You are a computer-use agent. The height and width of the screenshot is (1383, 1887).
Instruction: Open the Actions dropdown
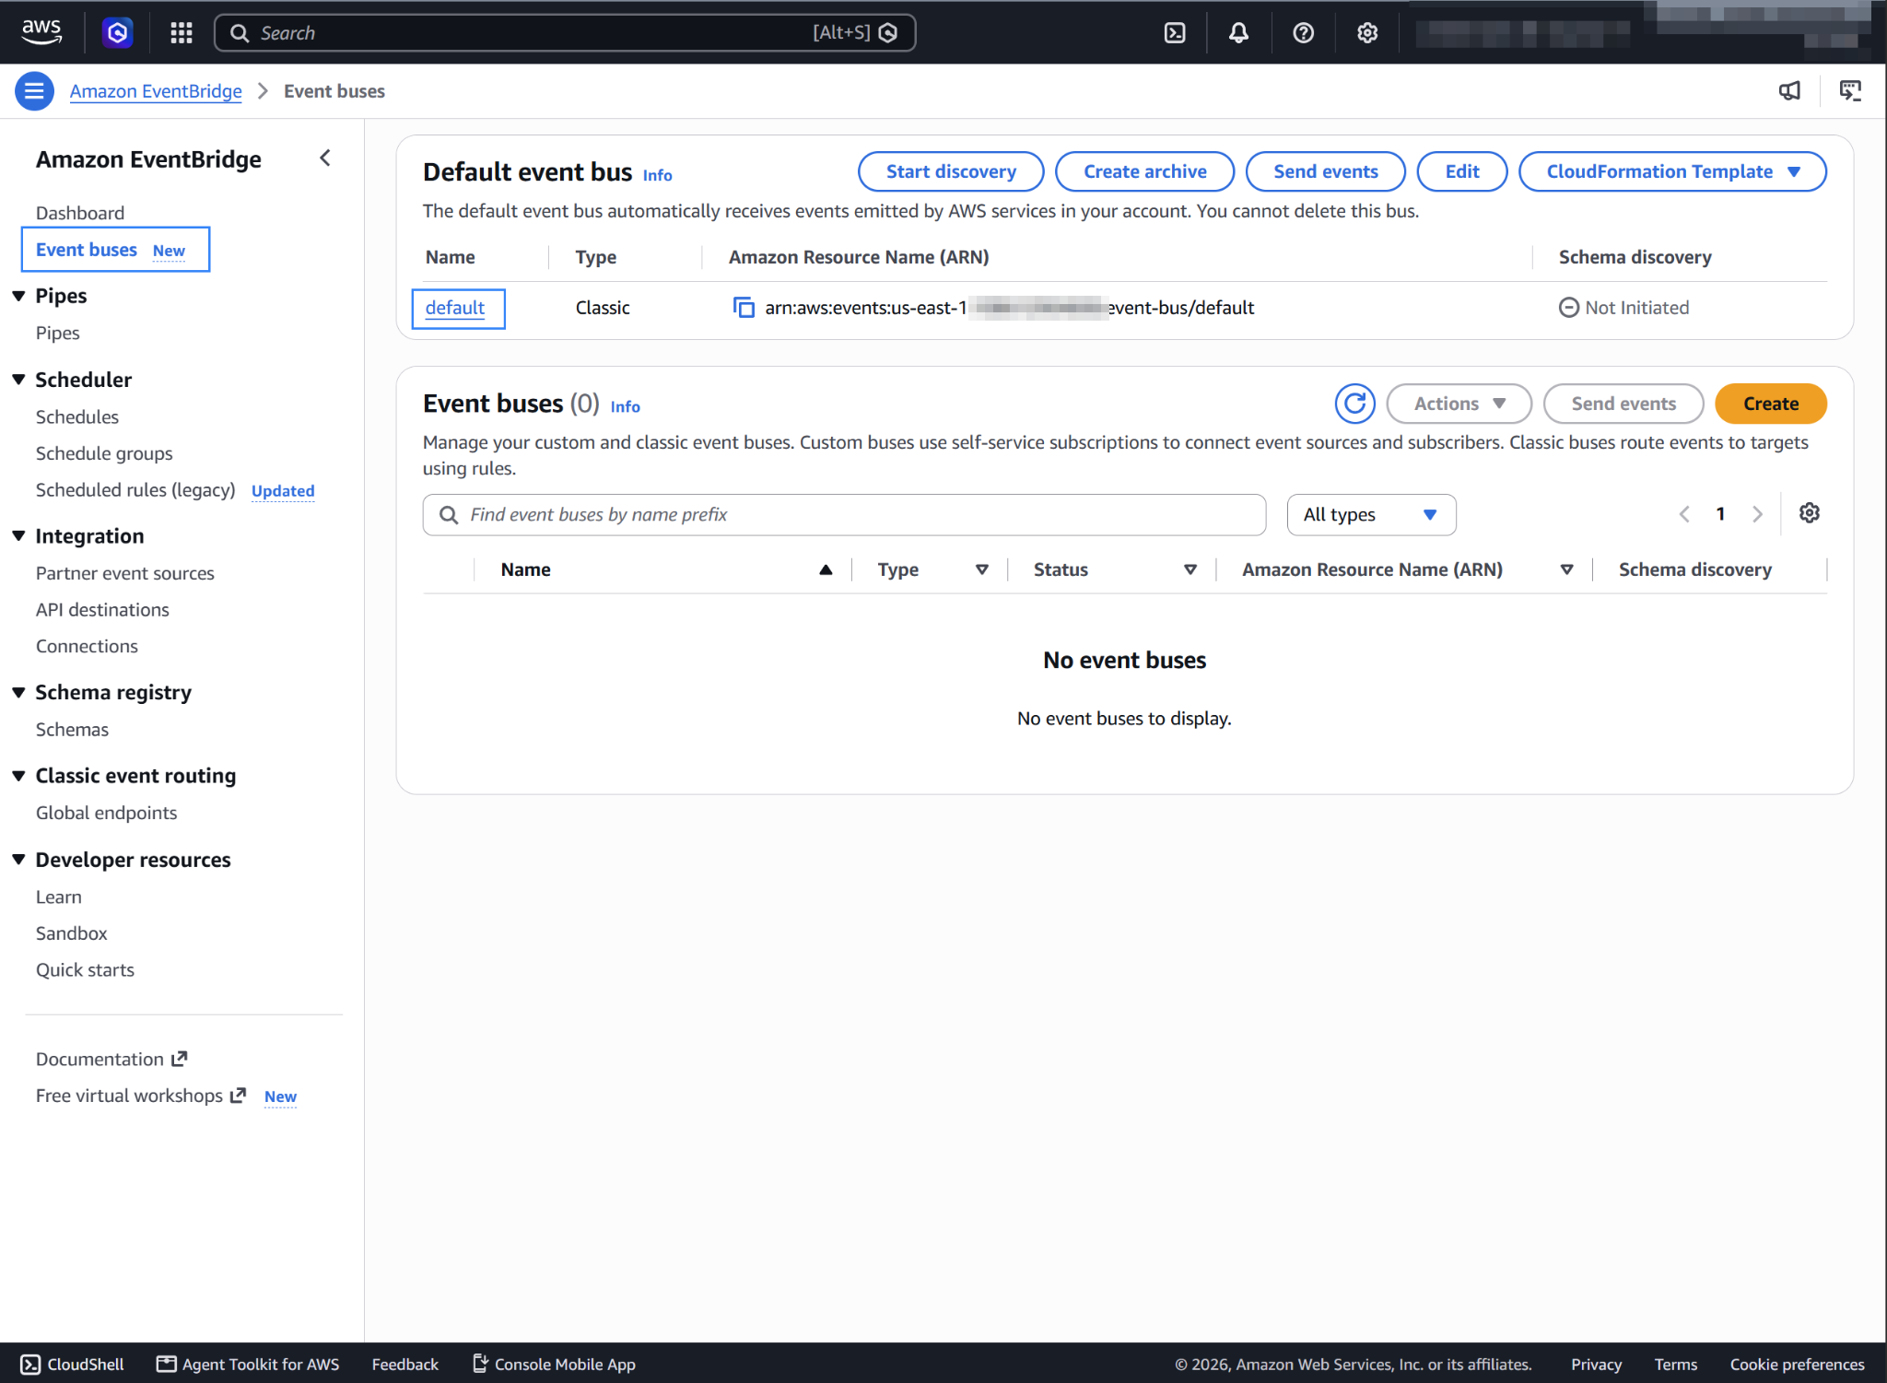coord(1459,404)
